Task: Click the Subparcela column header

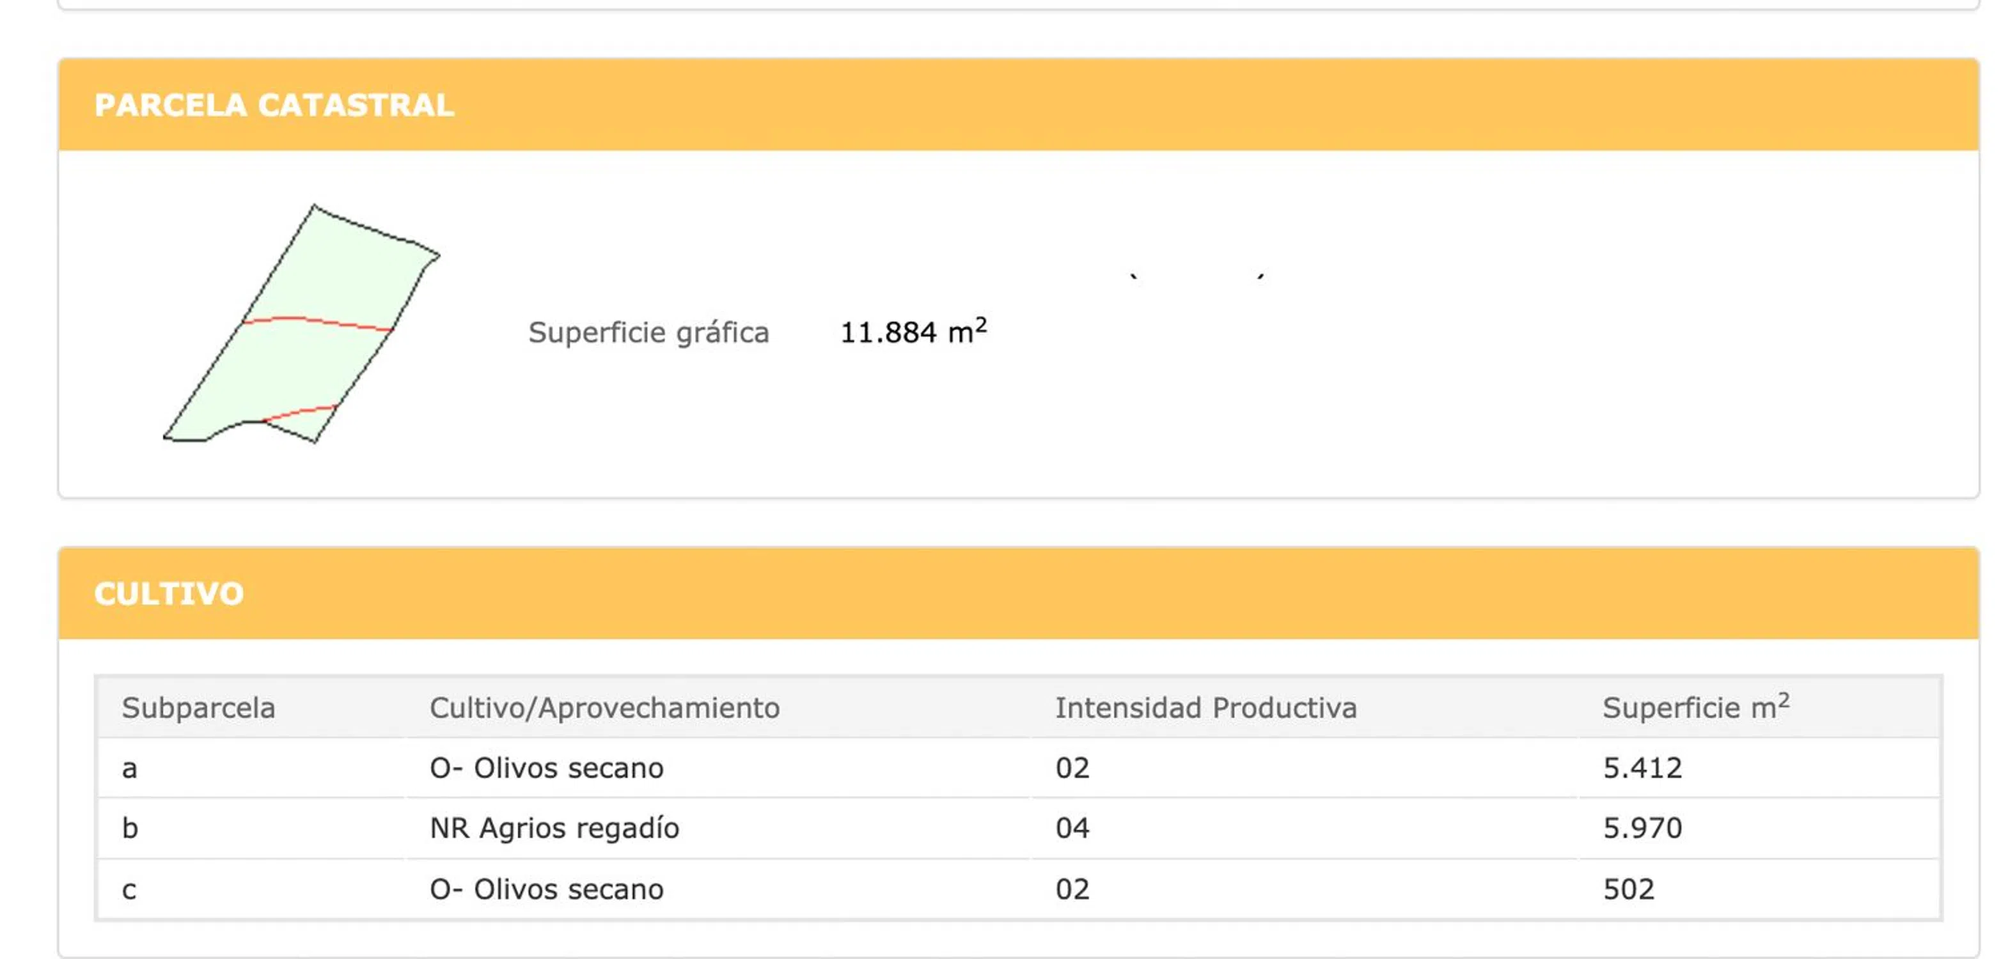Action: pos(198,708)
